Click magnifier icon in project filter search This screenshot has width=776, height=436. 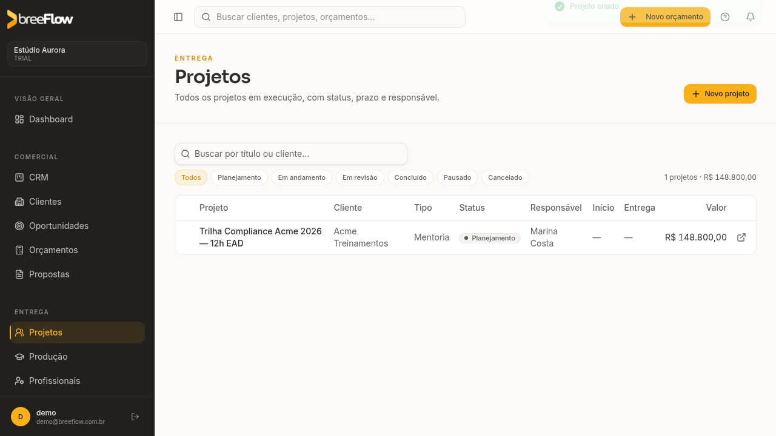point(186,154)
